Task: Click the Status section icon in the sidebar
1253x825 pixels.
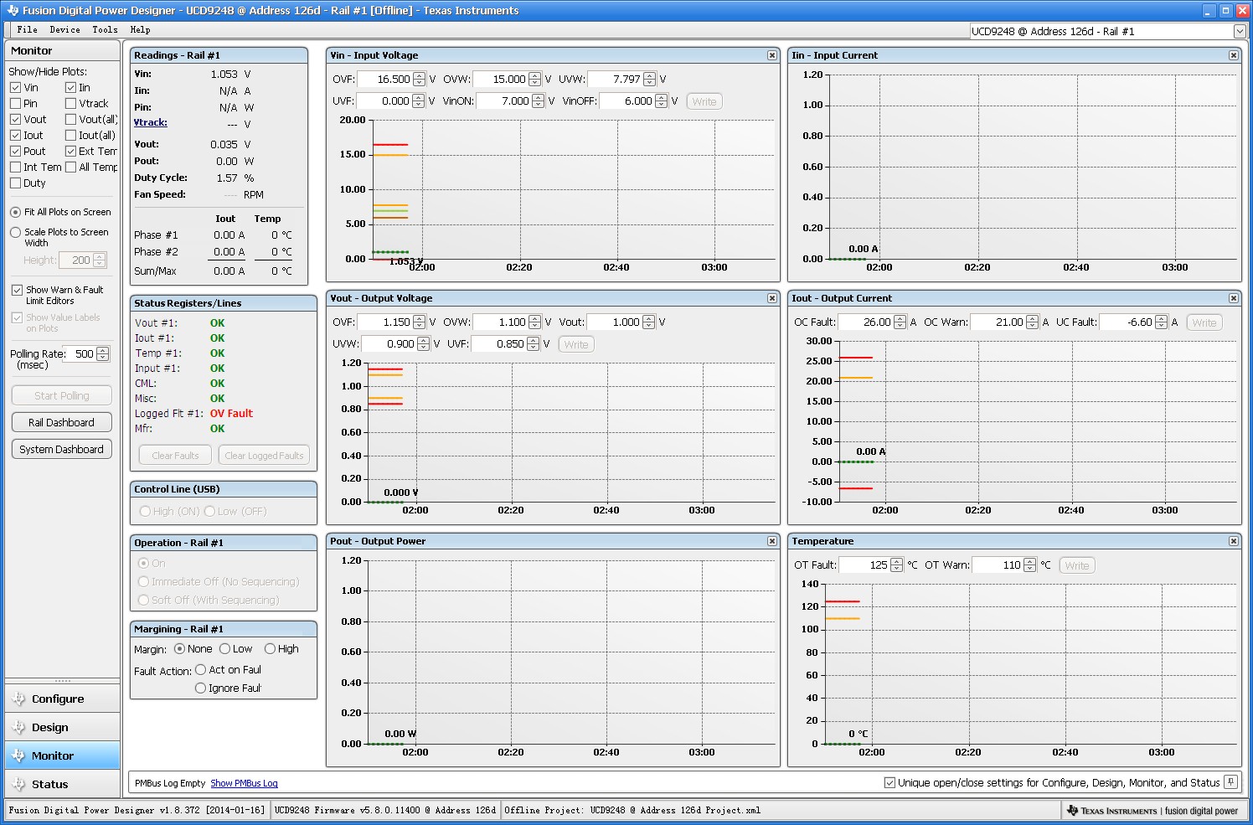Action: (18, 784)
